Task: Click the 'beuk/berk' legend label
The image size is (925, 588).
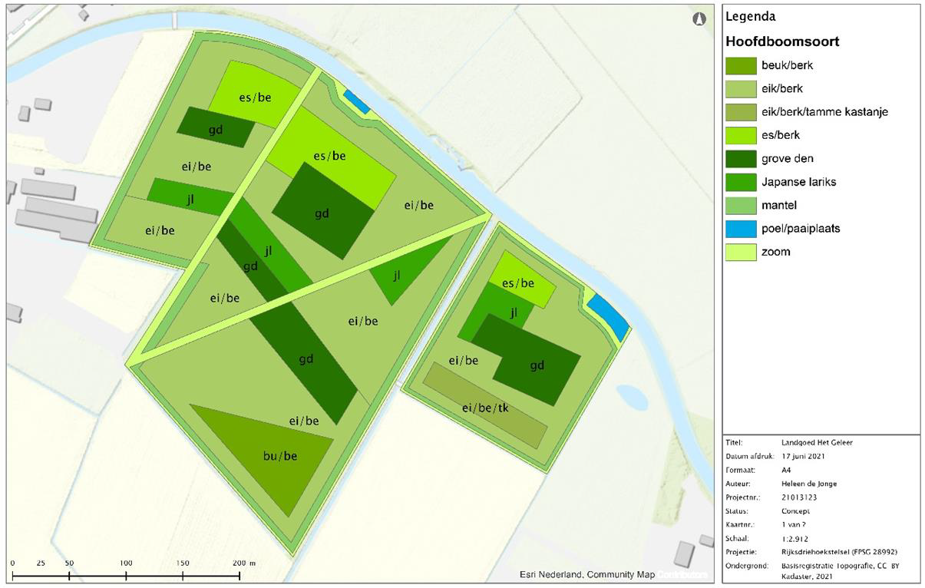Action: (x=787, y=66)
